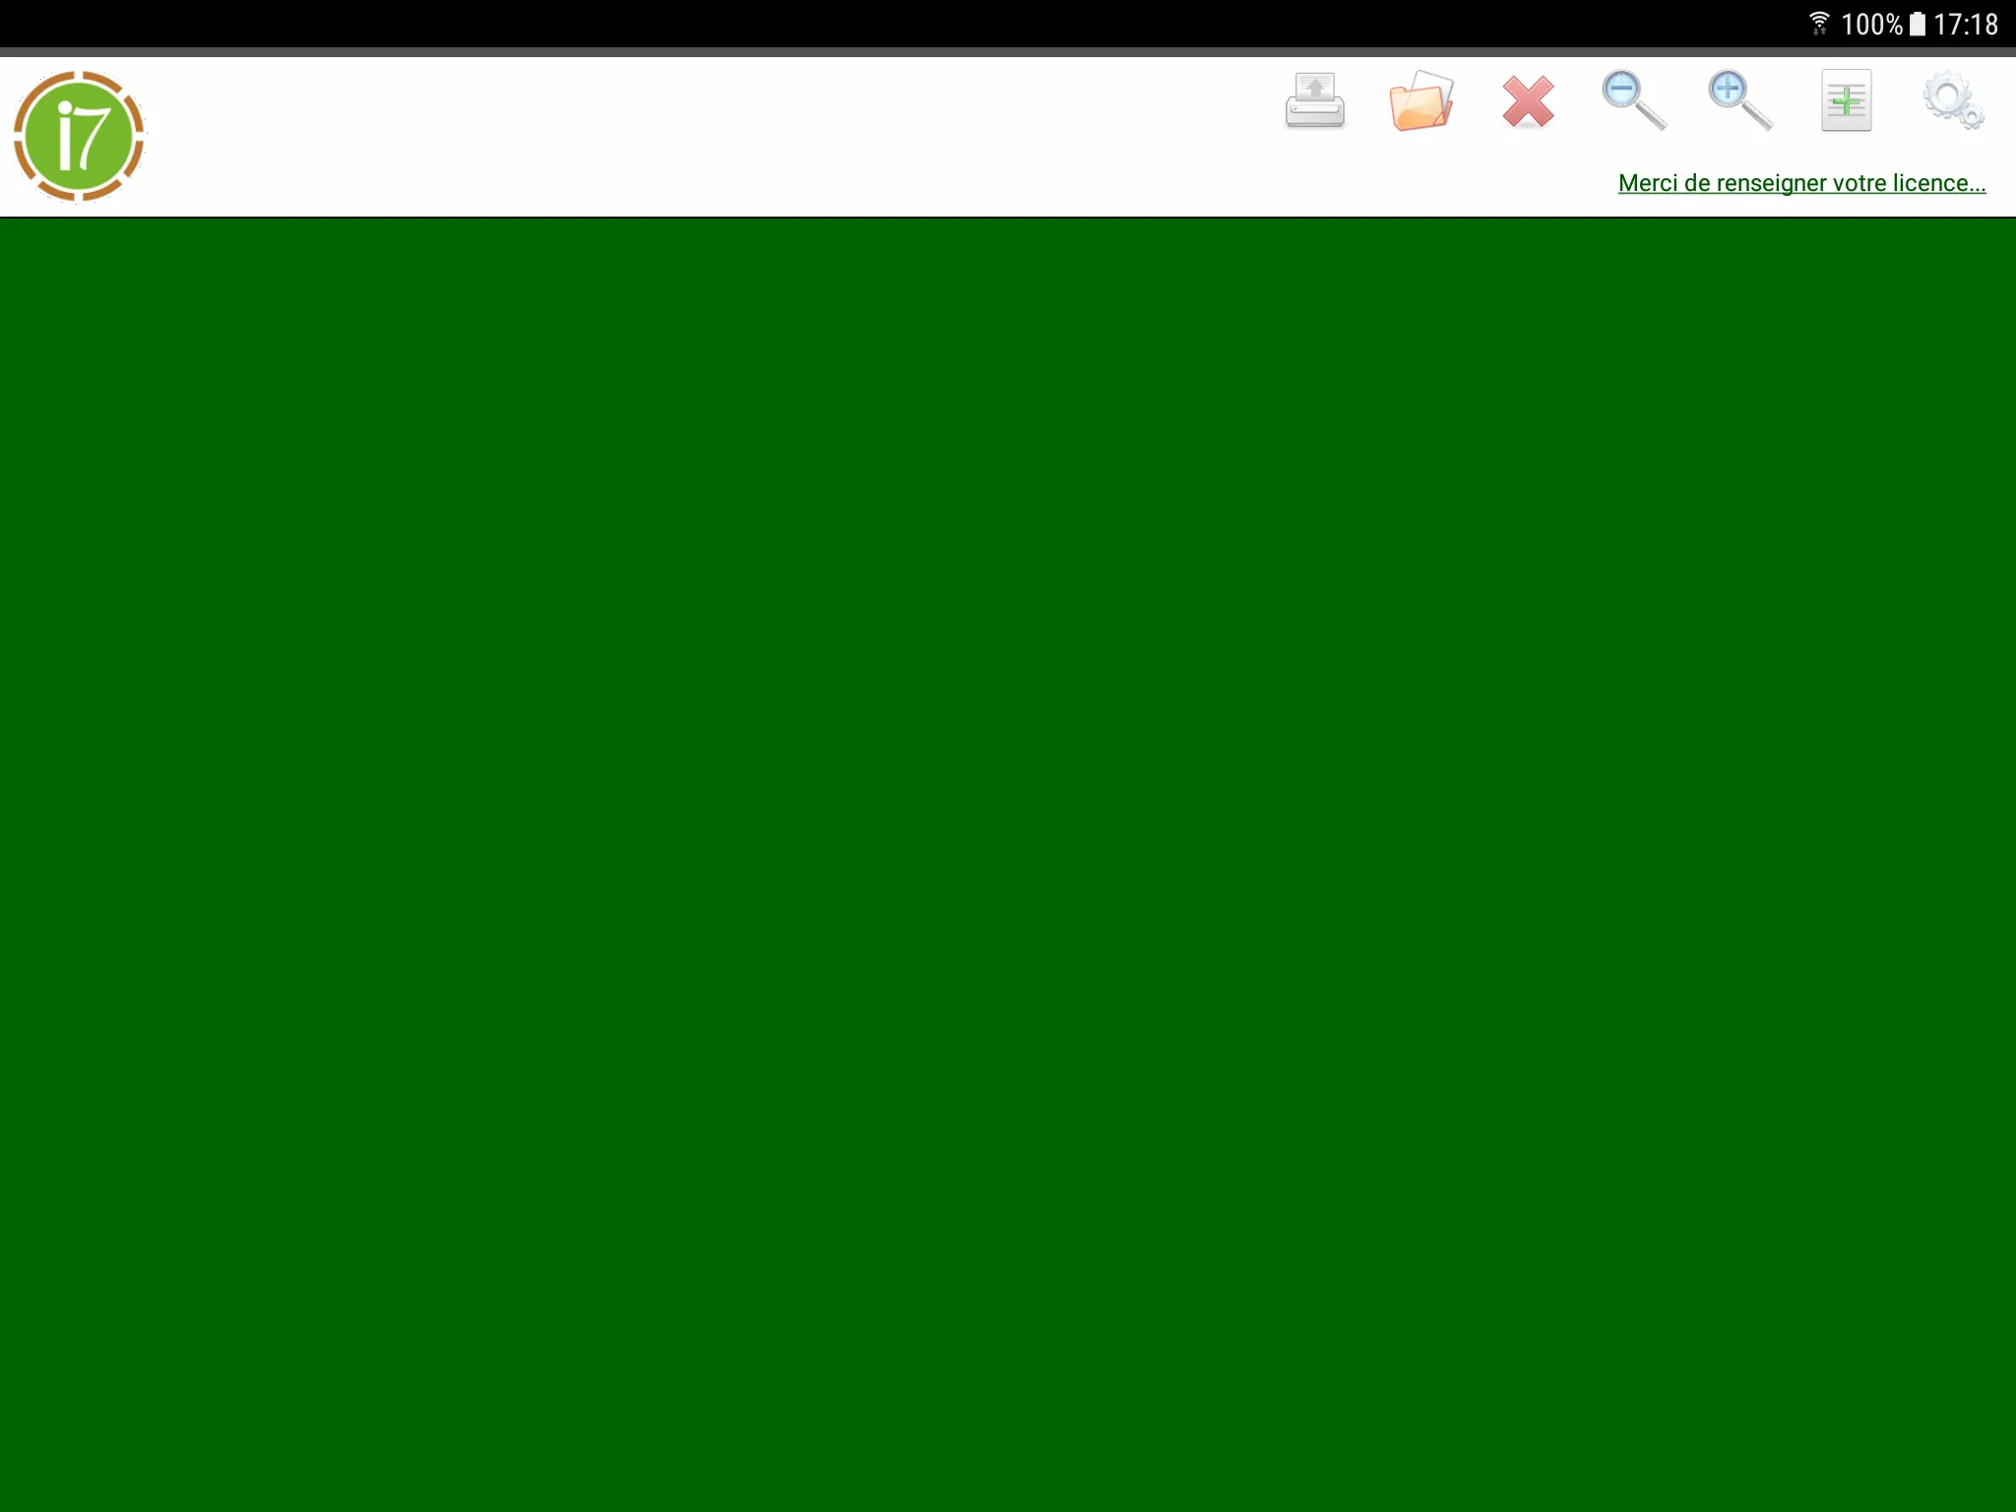The image size is (2016, 1512).
Task: Tap the Wi-Fi status icon
Action: click(1819, 23)
